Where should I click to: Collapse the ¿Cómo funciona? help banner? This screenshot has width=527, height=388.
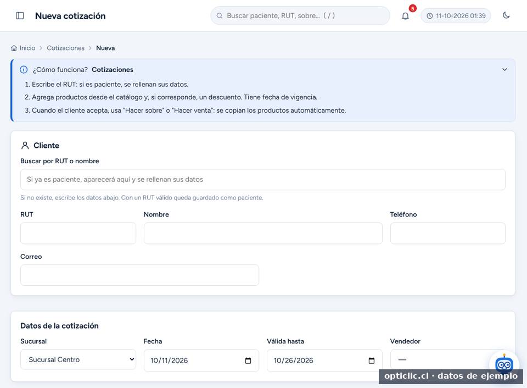pos(504,70)
